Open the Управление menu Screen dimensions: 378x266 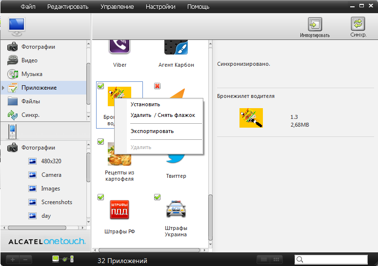117,7
